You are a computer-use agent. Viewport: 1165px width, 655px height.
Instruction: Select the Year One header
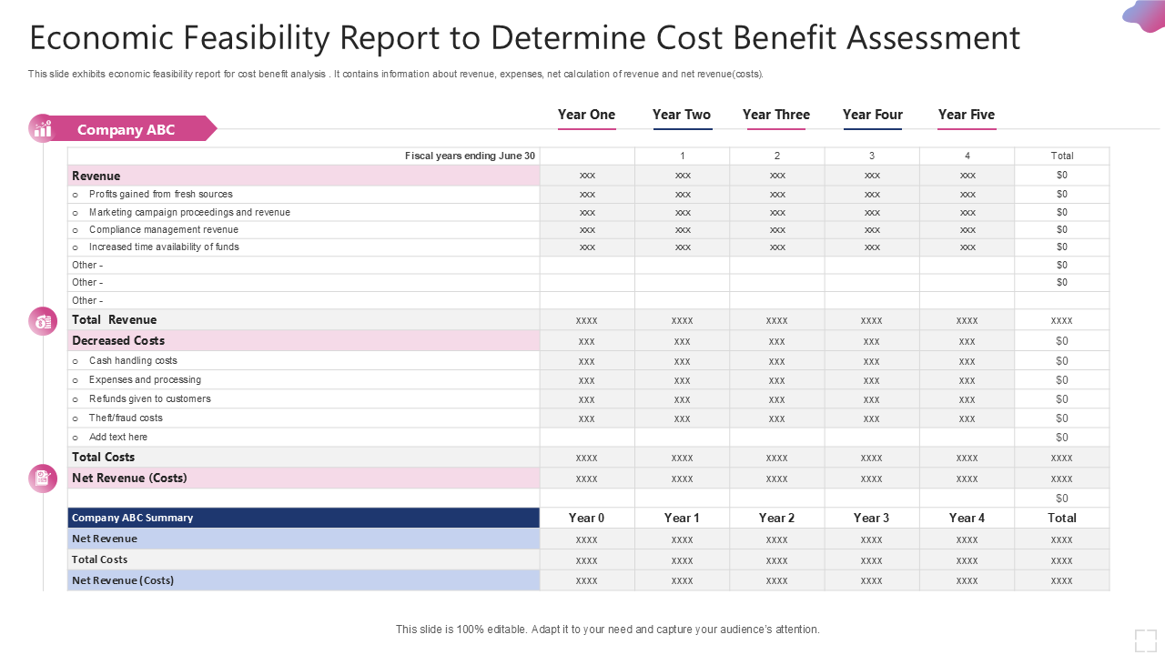tap(586, 115)
